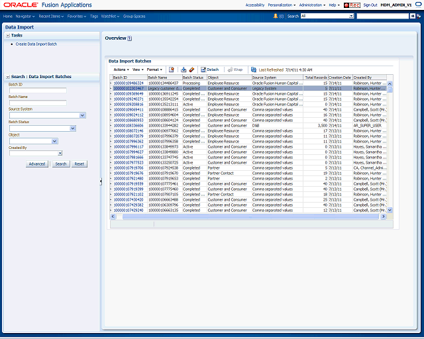Collapse the Tasks panel
This screenshot has width=424, height=339.
point(8,35)
